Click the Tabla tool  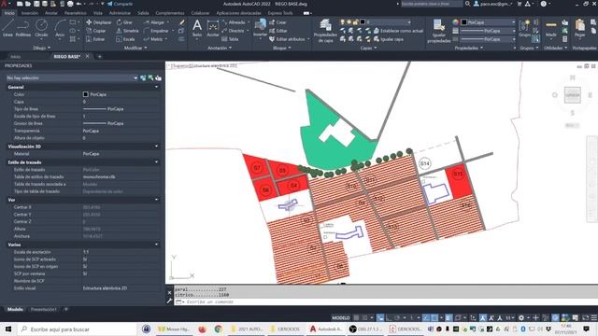pos(230,39)
